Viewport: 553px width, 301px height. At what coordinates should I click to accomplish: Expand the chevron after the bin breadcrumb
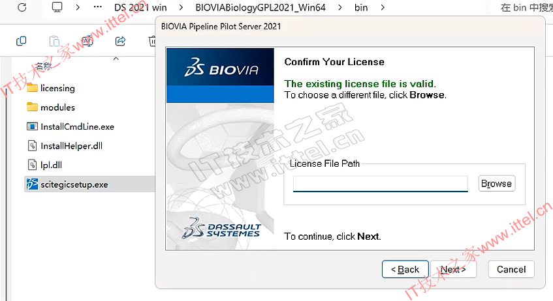point(383,7)
